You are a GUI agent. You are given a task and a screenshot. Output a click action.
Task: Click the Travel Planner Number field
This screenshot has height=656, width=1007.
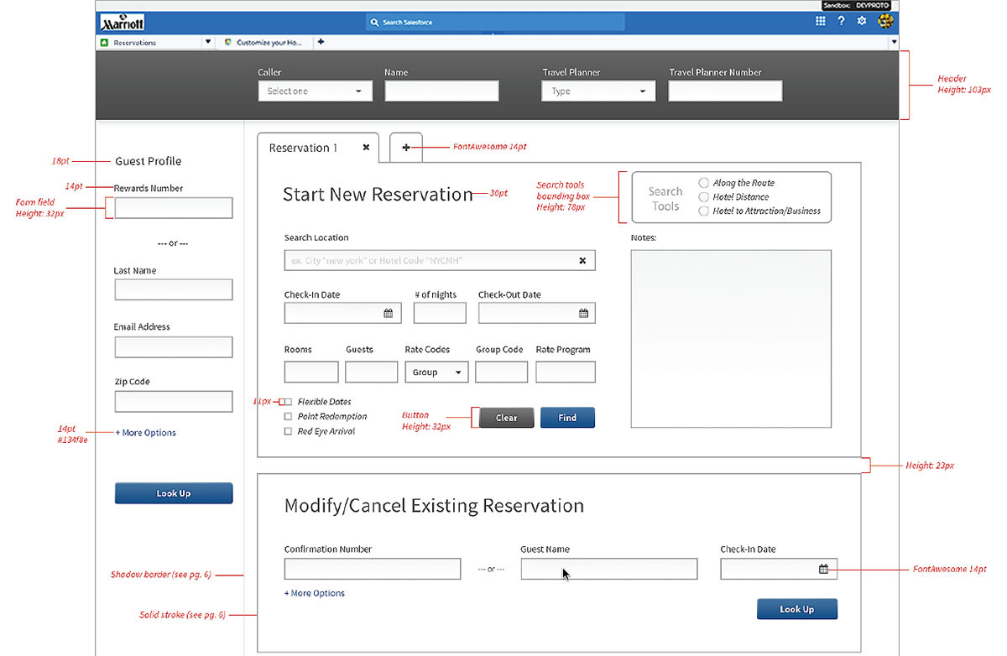(726, 91)
